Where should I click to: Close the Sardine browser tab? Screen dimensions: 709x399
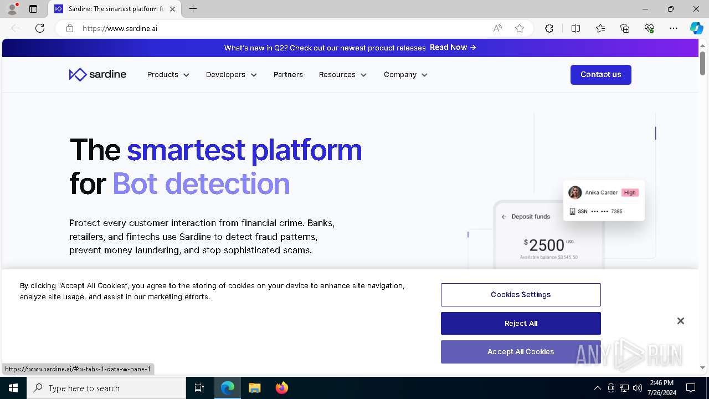pos(173,9)
